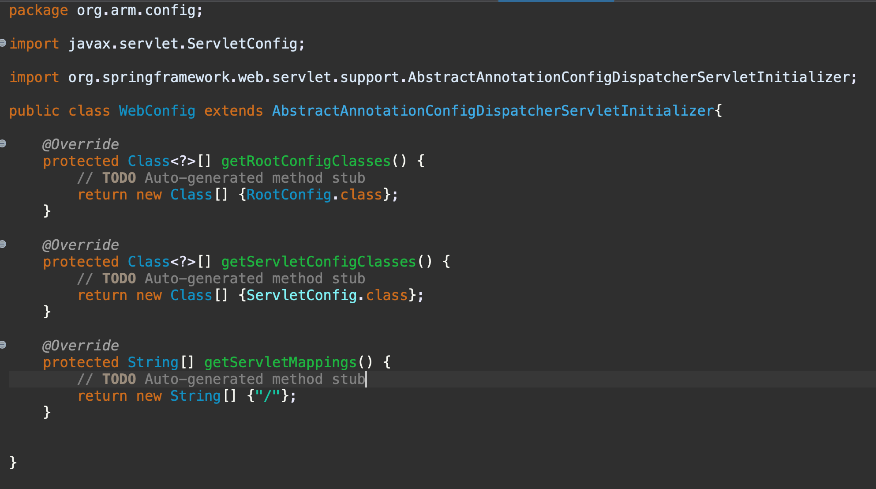Collapse the getServletConfigClasses method fold marker

(3, 244)
